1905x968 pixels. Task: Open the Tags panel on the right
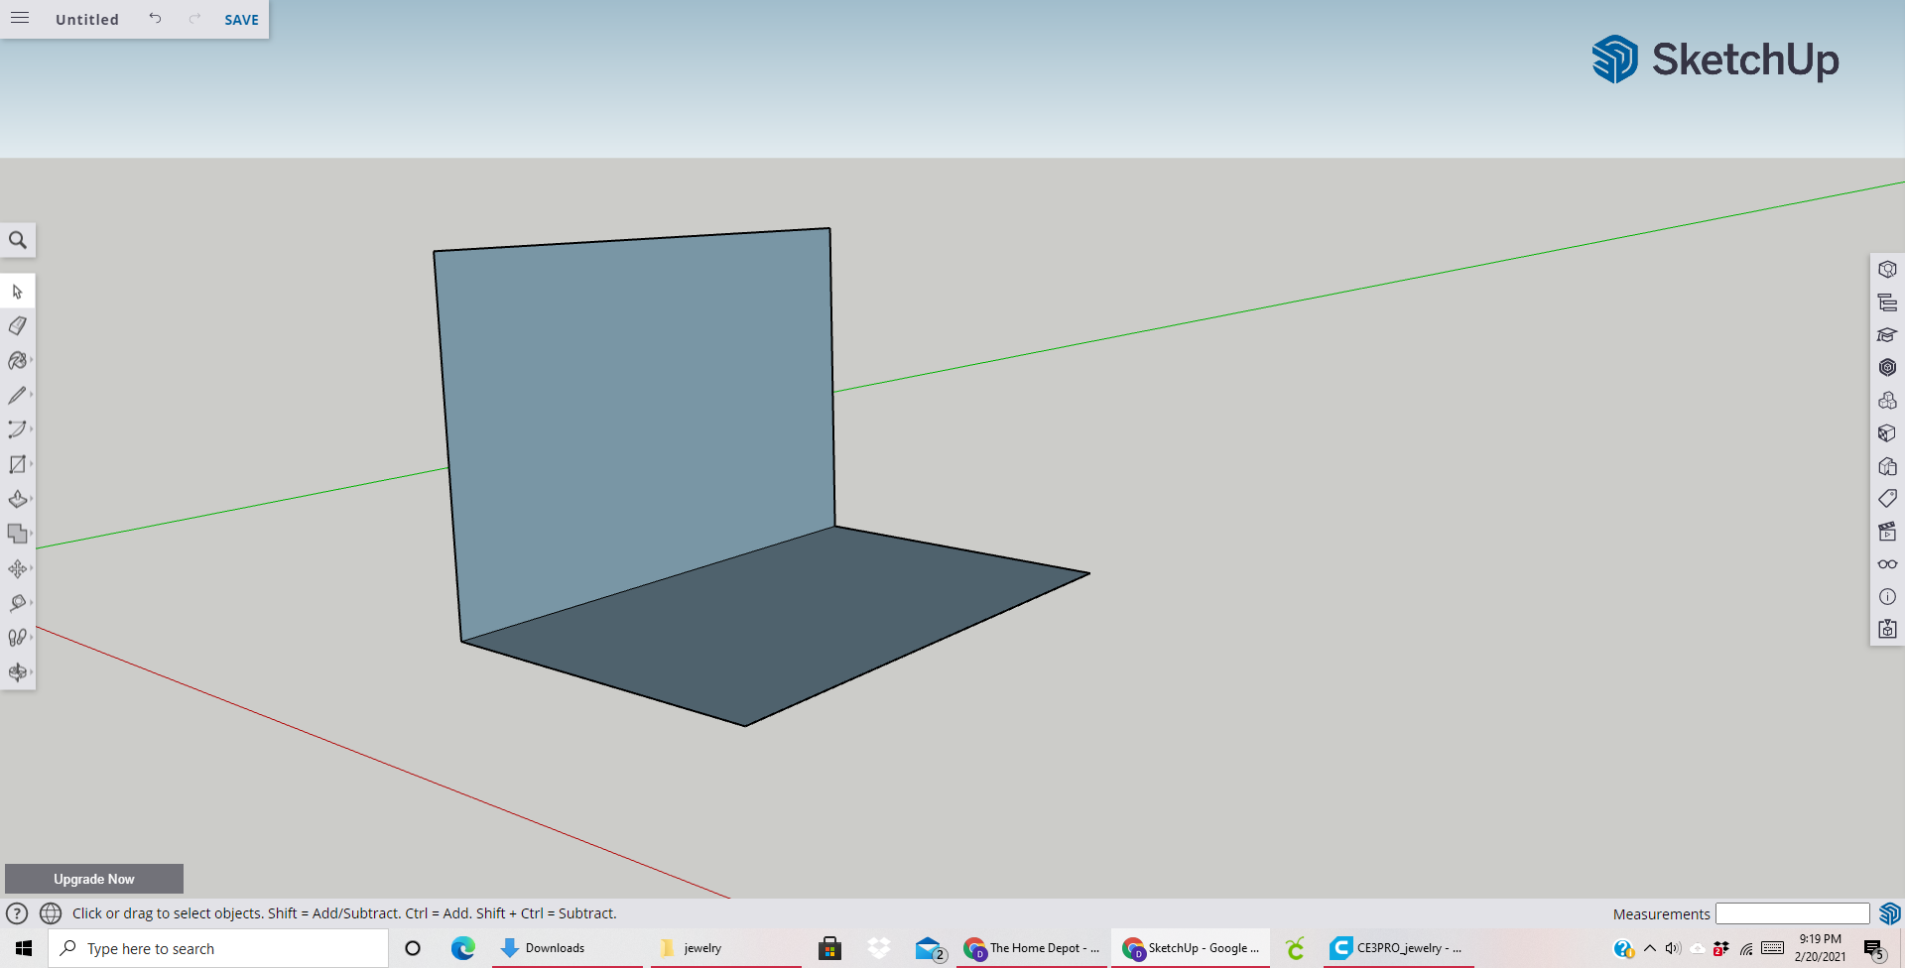click(x=1887, y=498)
